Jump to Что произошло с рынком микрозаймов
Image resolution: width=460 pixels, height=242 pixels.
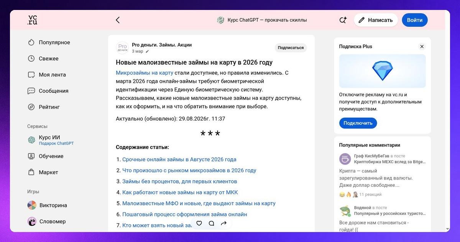pos(189,170)
